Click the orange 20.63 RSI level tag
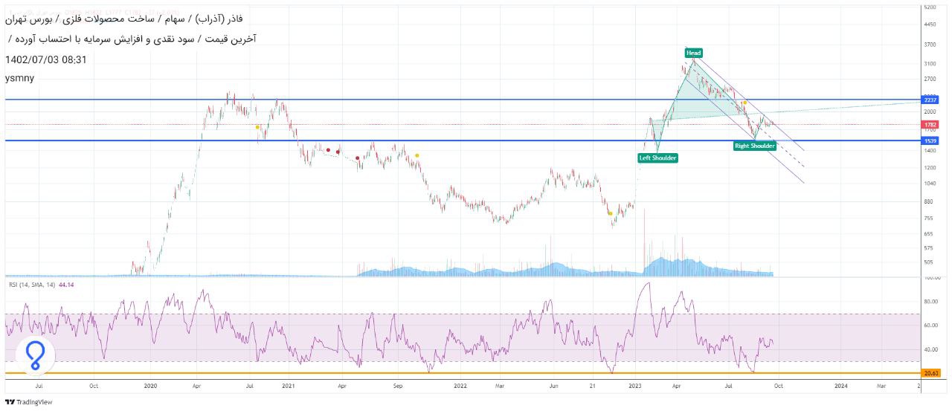The width and height of the screenshot is (952, 411). tap(930, 373)
